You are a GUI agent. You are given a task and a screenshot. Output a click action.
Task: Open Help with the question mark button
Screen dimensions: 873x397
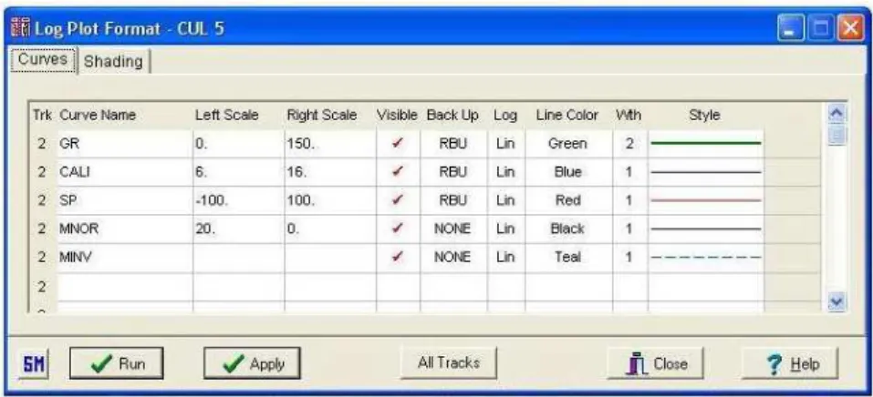click(789, 363)
